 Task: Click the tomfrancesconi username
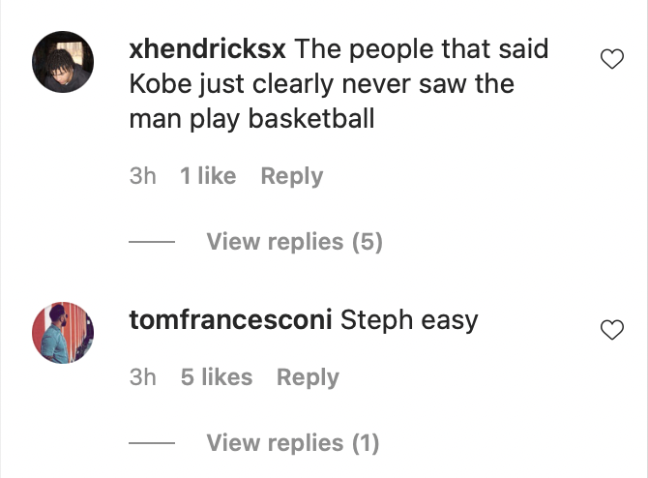pyautogui.click(x=230, y=319)
